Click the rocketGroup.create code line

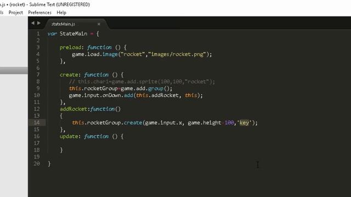pyautogui.click(x=165, y=123)
